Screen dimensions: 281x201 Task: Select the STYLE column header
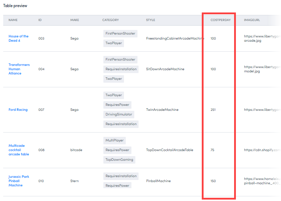tap(151, 20)
